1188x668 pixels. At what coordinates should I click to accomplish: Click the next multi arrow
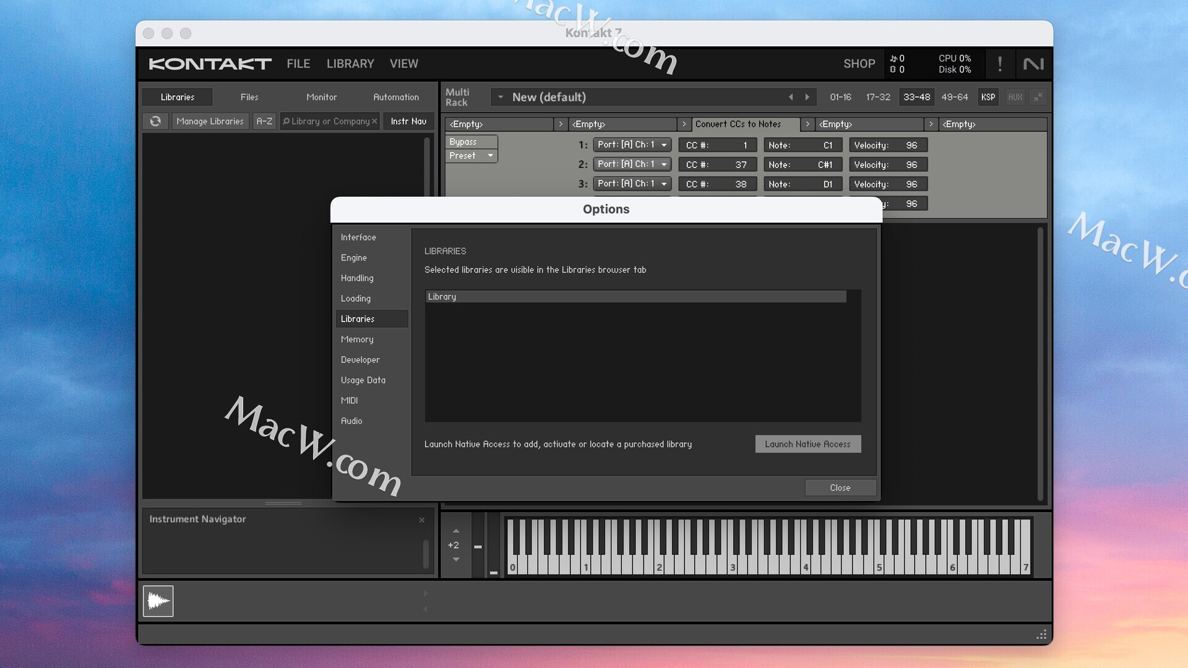[x=807, y=97]
